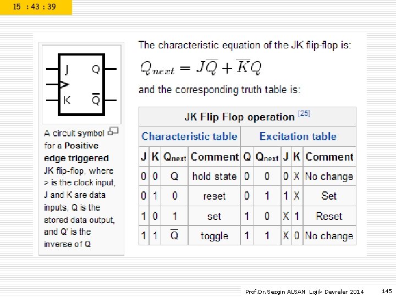The width and height of the screenshot is (396, 297).
Task: Click the Q-bar cell in toggle row
Action: (174, 235)
